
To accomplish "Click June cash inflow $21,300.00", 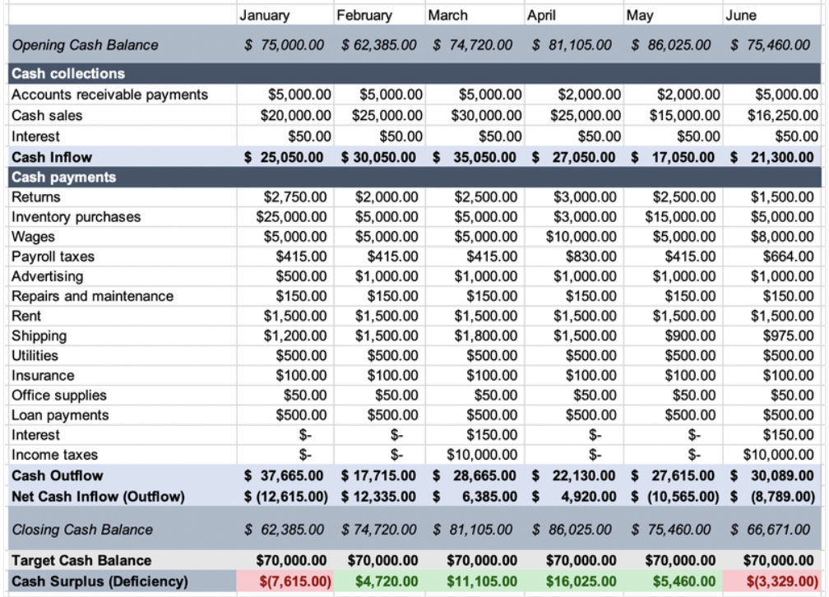I will [772, 157].
